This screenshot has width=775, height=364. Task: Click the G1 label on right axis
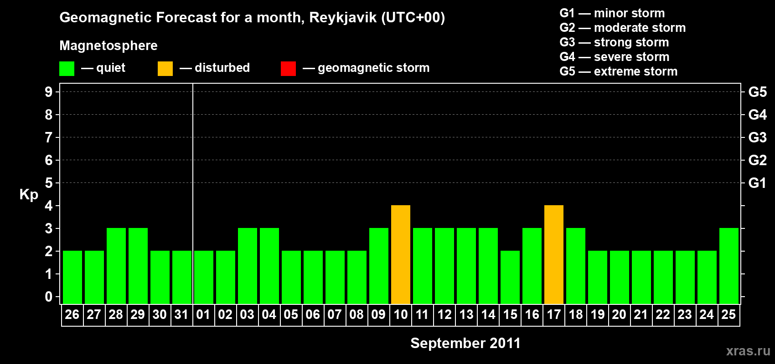tap(758, 183)
